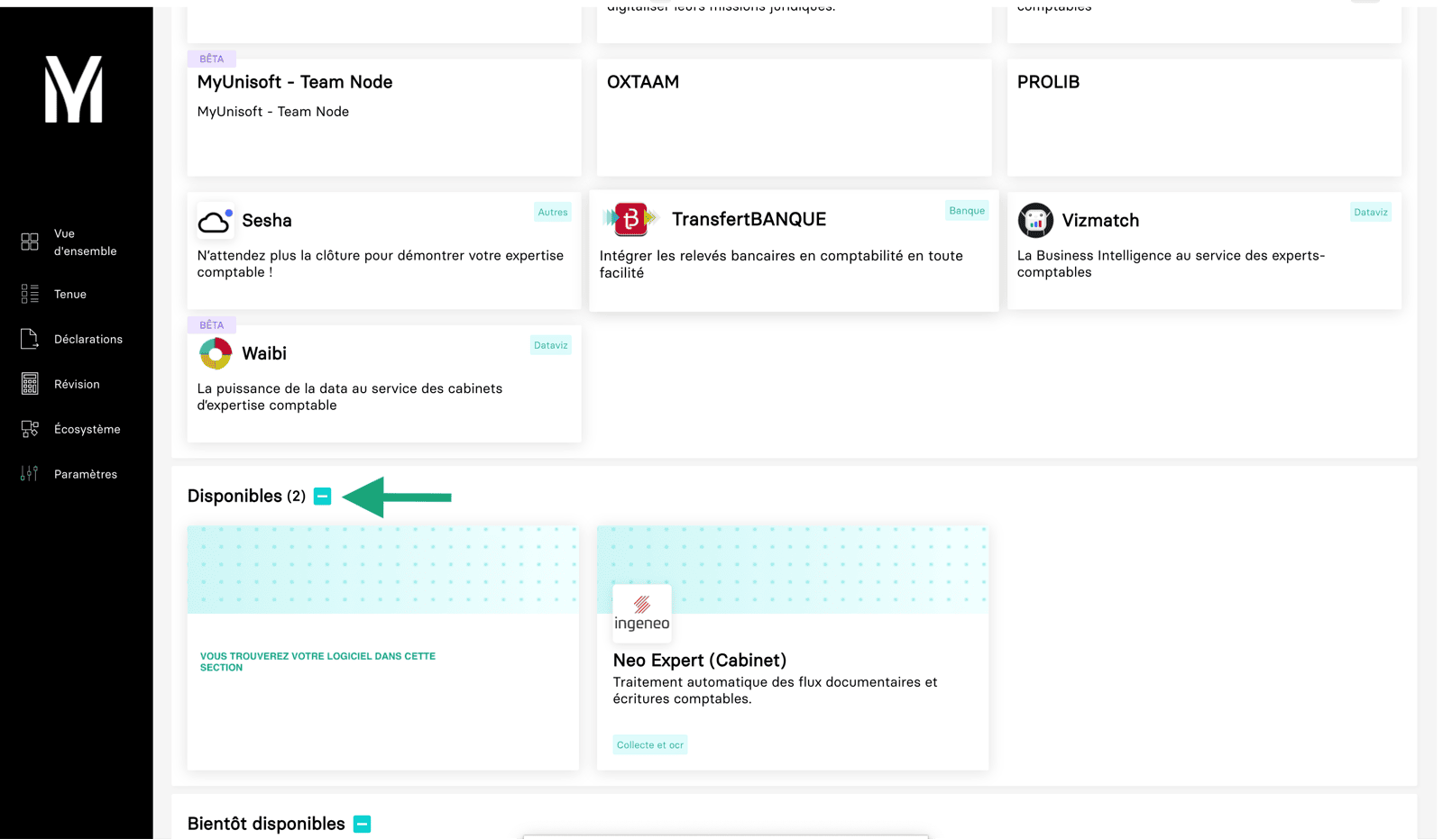1443x839 pixels.
Task: Click description "La Business Intelligence au service"
Action: click(x=1172, y=264)
